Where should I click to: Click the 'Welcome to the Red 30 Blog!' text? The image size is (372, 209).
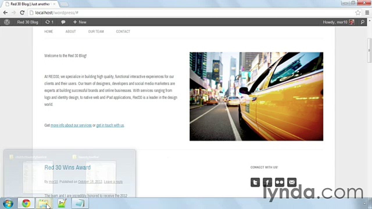65,56
